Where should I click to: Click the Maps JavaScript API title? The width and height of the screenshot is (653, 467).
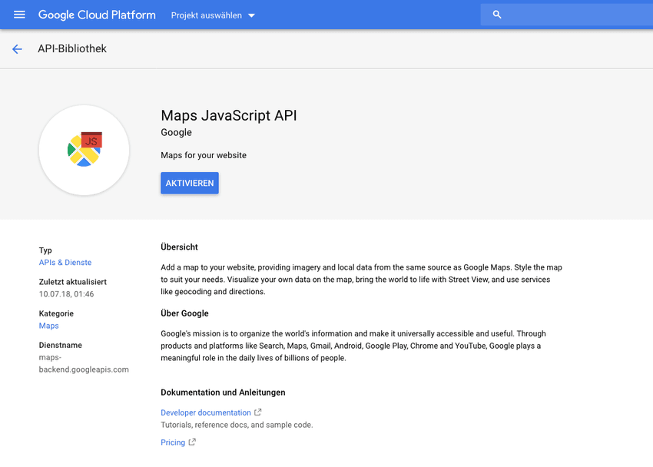point(229,115)
